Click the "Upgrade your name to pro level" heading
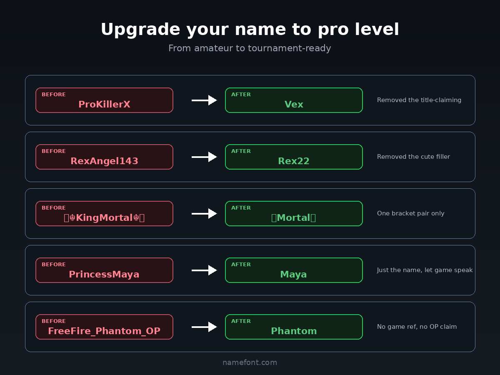Viewport: 500px width, 375px height. tap(250, 30)
